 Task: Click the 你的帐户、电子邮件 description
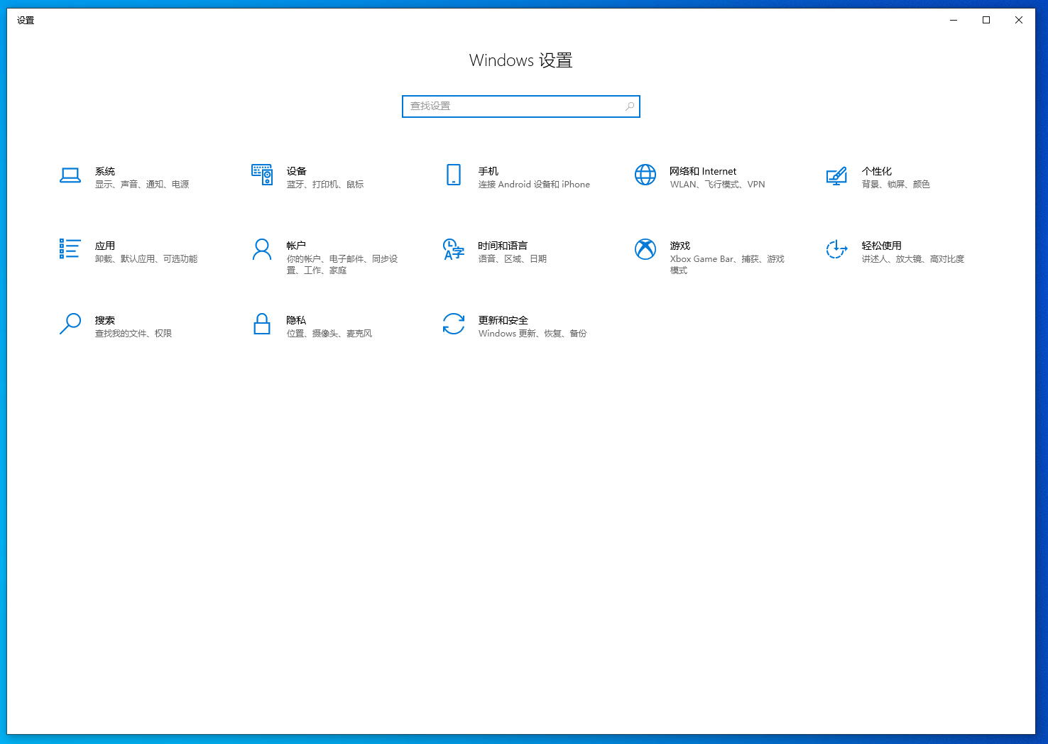click(x=342, y=265)
